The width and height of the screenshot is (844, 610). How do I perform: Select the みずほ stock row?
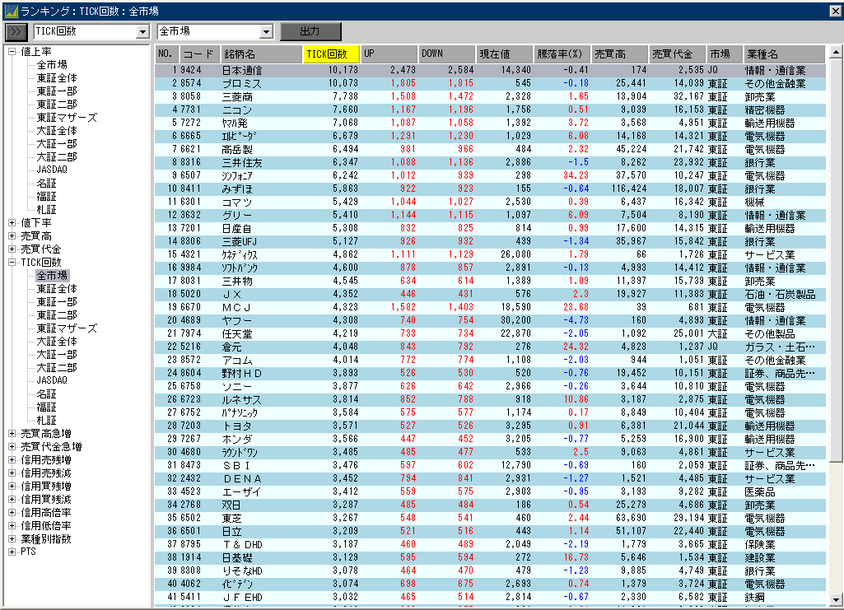click(x=491, y=189)
